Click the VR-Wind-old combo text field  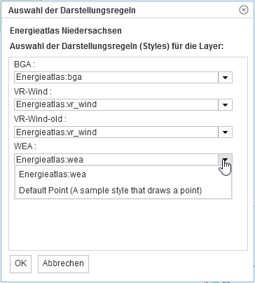click(116, 132)
